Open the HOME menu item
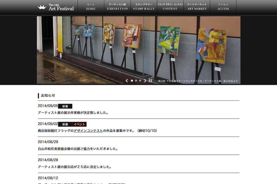This screenshot has height=184, width=277. (91, 7)
